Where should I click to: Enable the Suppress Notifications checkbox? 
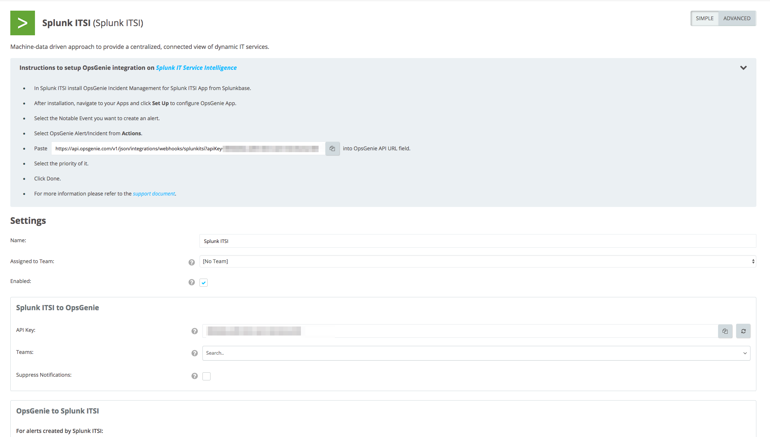coord(206,376)
